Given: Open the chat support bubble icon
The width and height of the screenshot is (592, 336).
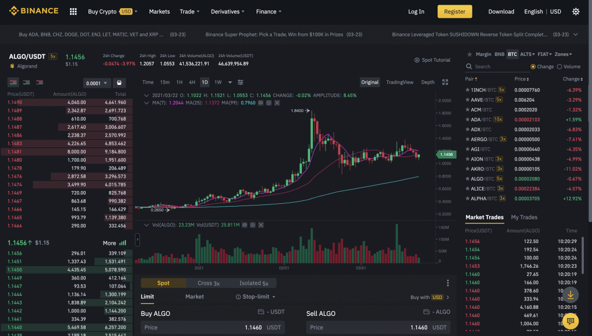Looking at the screenshot, I should (x=570, y=321).
